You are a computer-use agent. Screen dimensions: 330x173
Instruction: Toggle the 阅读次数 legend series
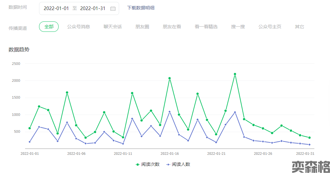(x=150, y=165)
